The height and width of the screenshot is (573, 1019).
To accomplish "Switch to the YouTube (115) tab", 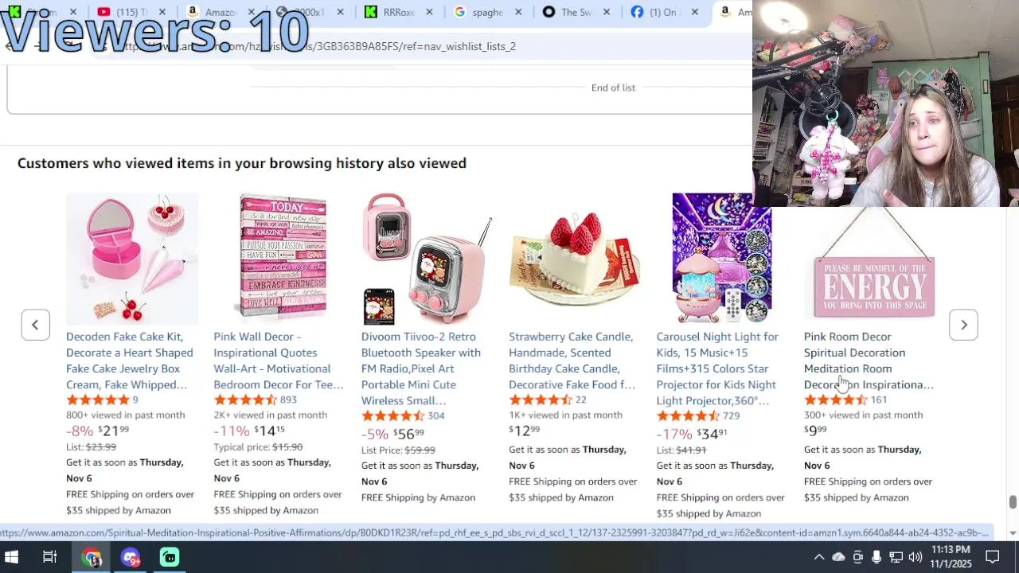I will [x=124, y=12].
